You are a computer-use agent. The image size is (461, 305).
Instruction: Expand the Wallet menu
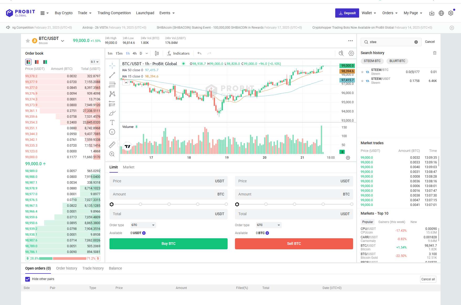coord(369,13)
